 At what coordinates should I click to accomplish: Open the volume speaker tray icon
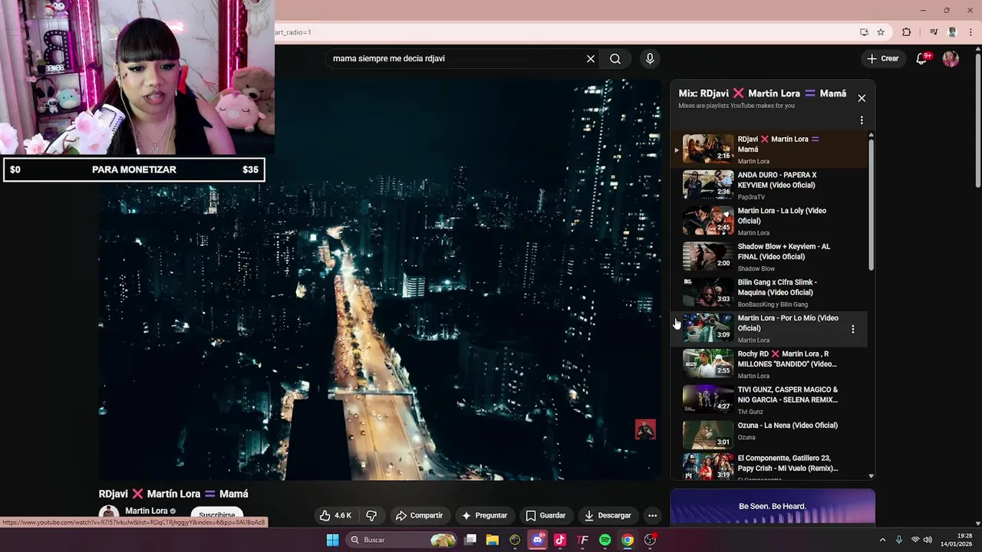928,540
